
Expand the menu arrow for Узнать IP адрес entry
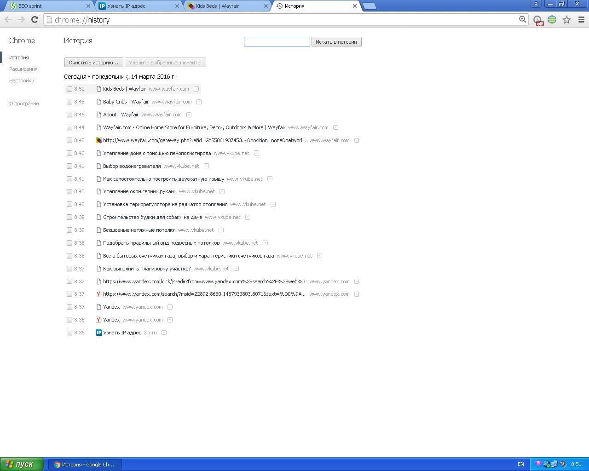pyautogui.click(x=164, y=333)
